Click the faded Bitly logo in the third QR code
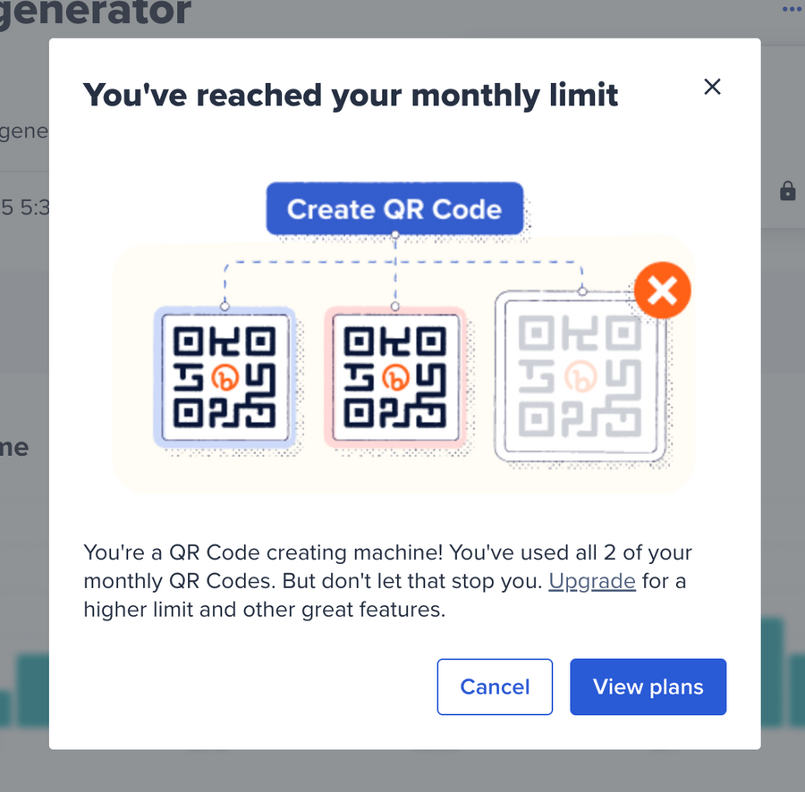The width and height of the screenshot is (805, 792). coord(582,376)
